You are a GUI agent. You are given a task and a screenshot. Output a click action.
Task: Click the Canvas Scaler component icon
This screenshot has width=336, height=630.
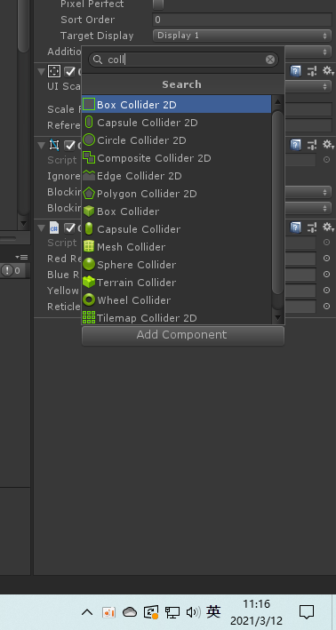54,71
